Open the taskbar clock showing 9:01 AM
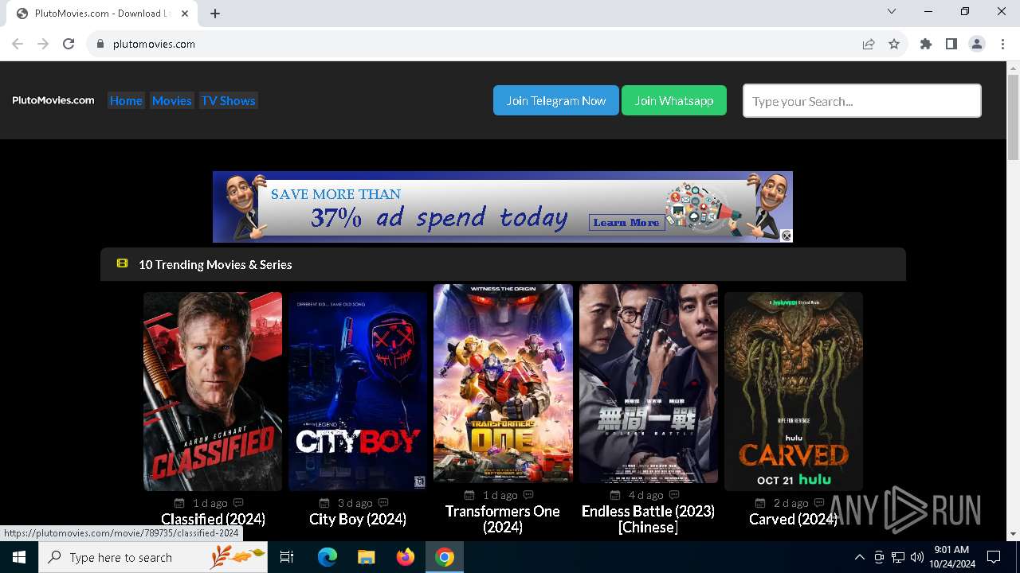 (x=951, y=557)
